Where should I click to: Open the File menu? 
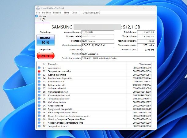click(x=38, y=13)
